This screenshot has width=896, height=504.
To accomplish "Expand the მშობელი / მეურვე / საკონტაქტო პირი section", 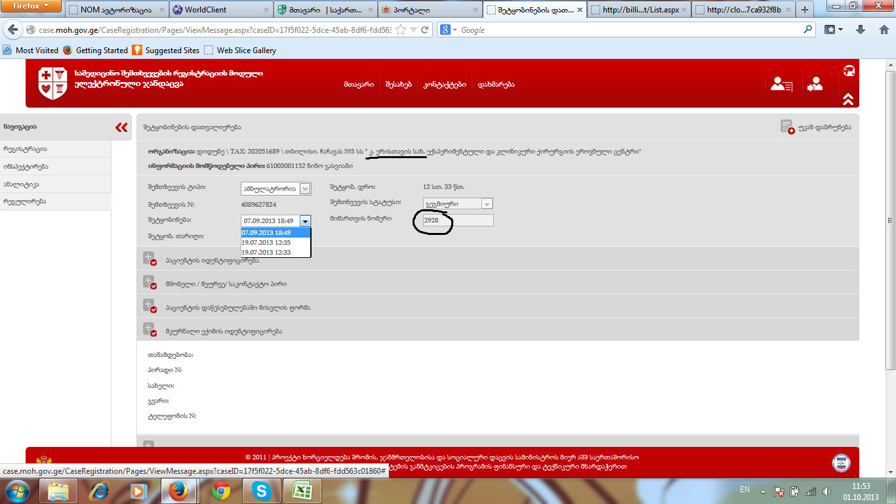I will coord(150,283).
